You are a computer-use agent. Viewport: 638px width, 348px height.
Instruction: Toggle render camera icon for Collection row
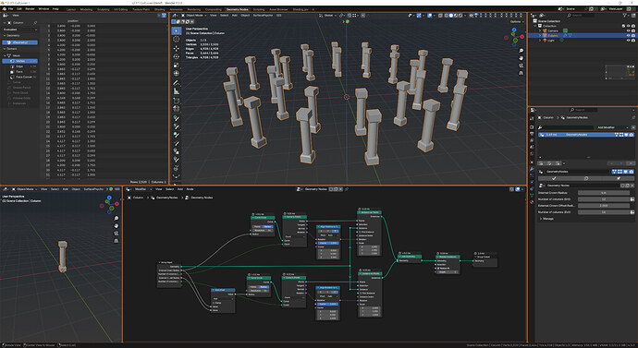(x=633, y=26)
